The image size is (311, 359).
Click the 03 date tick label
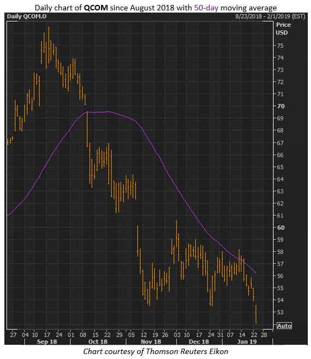tap(177, 335)
